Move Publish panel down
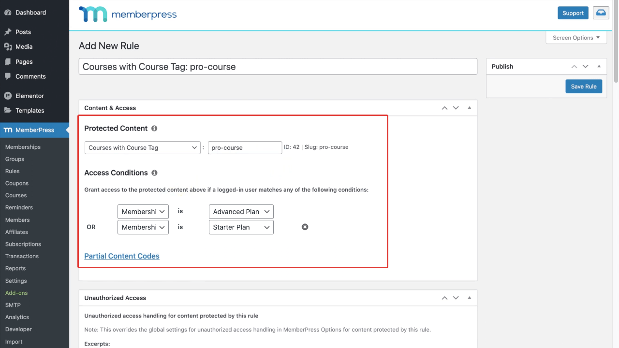This screenshot has width=619, height=348. coord(585,66)
